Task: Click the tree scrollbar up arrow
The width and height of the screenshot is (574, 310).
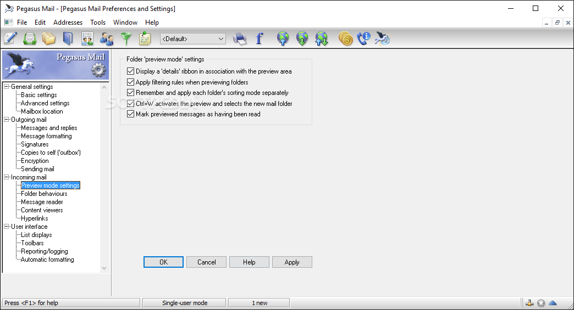Action: (104, 87)
